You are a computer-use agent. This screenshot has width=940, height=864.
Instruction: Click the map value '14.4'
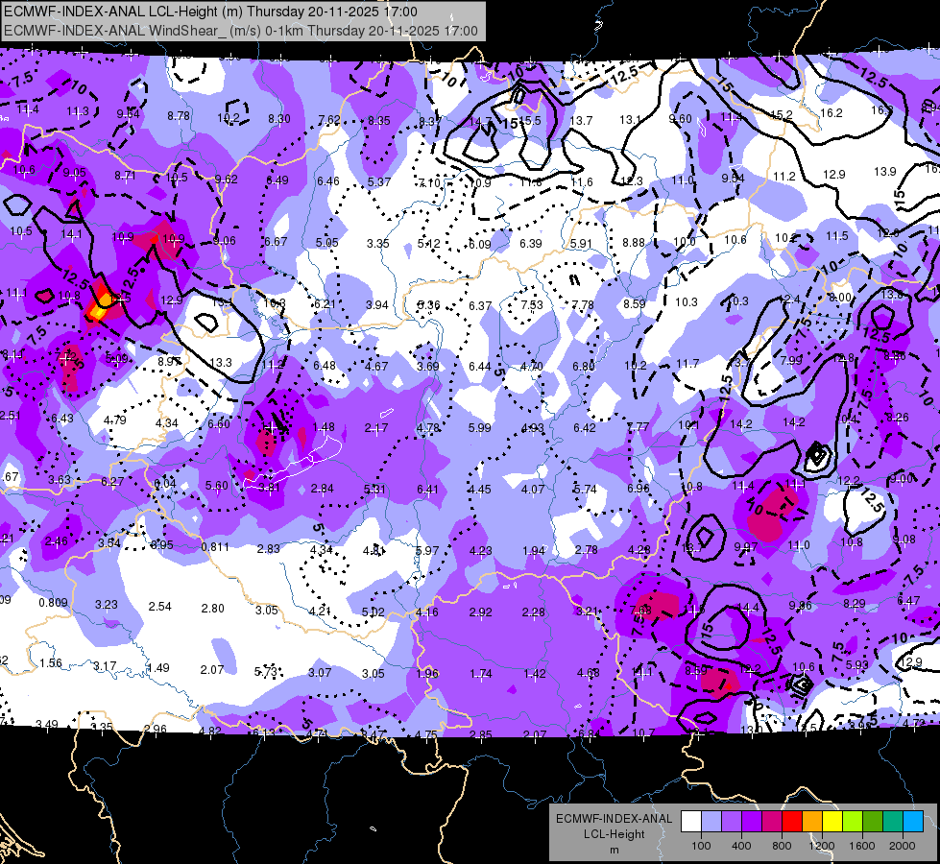tap(748, 608)
